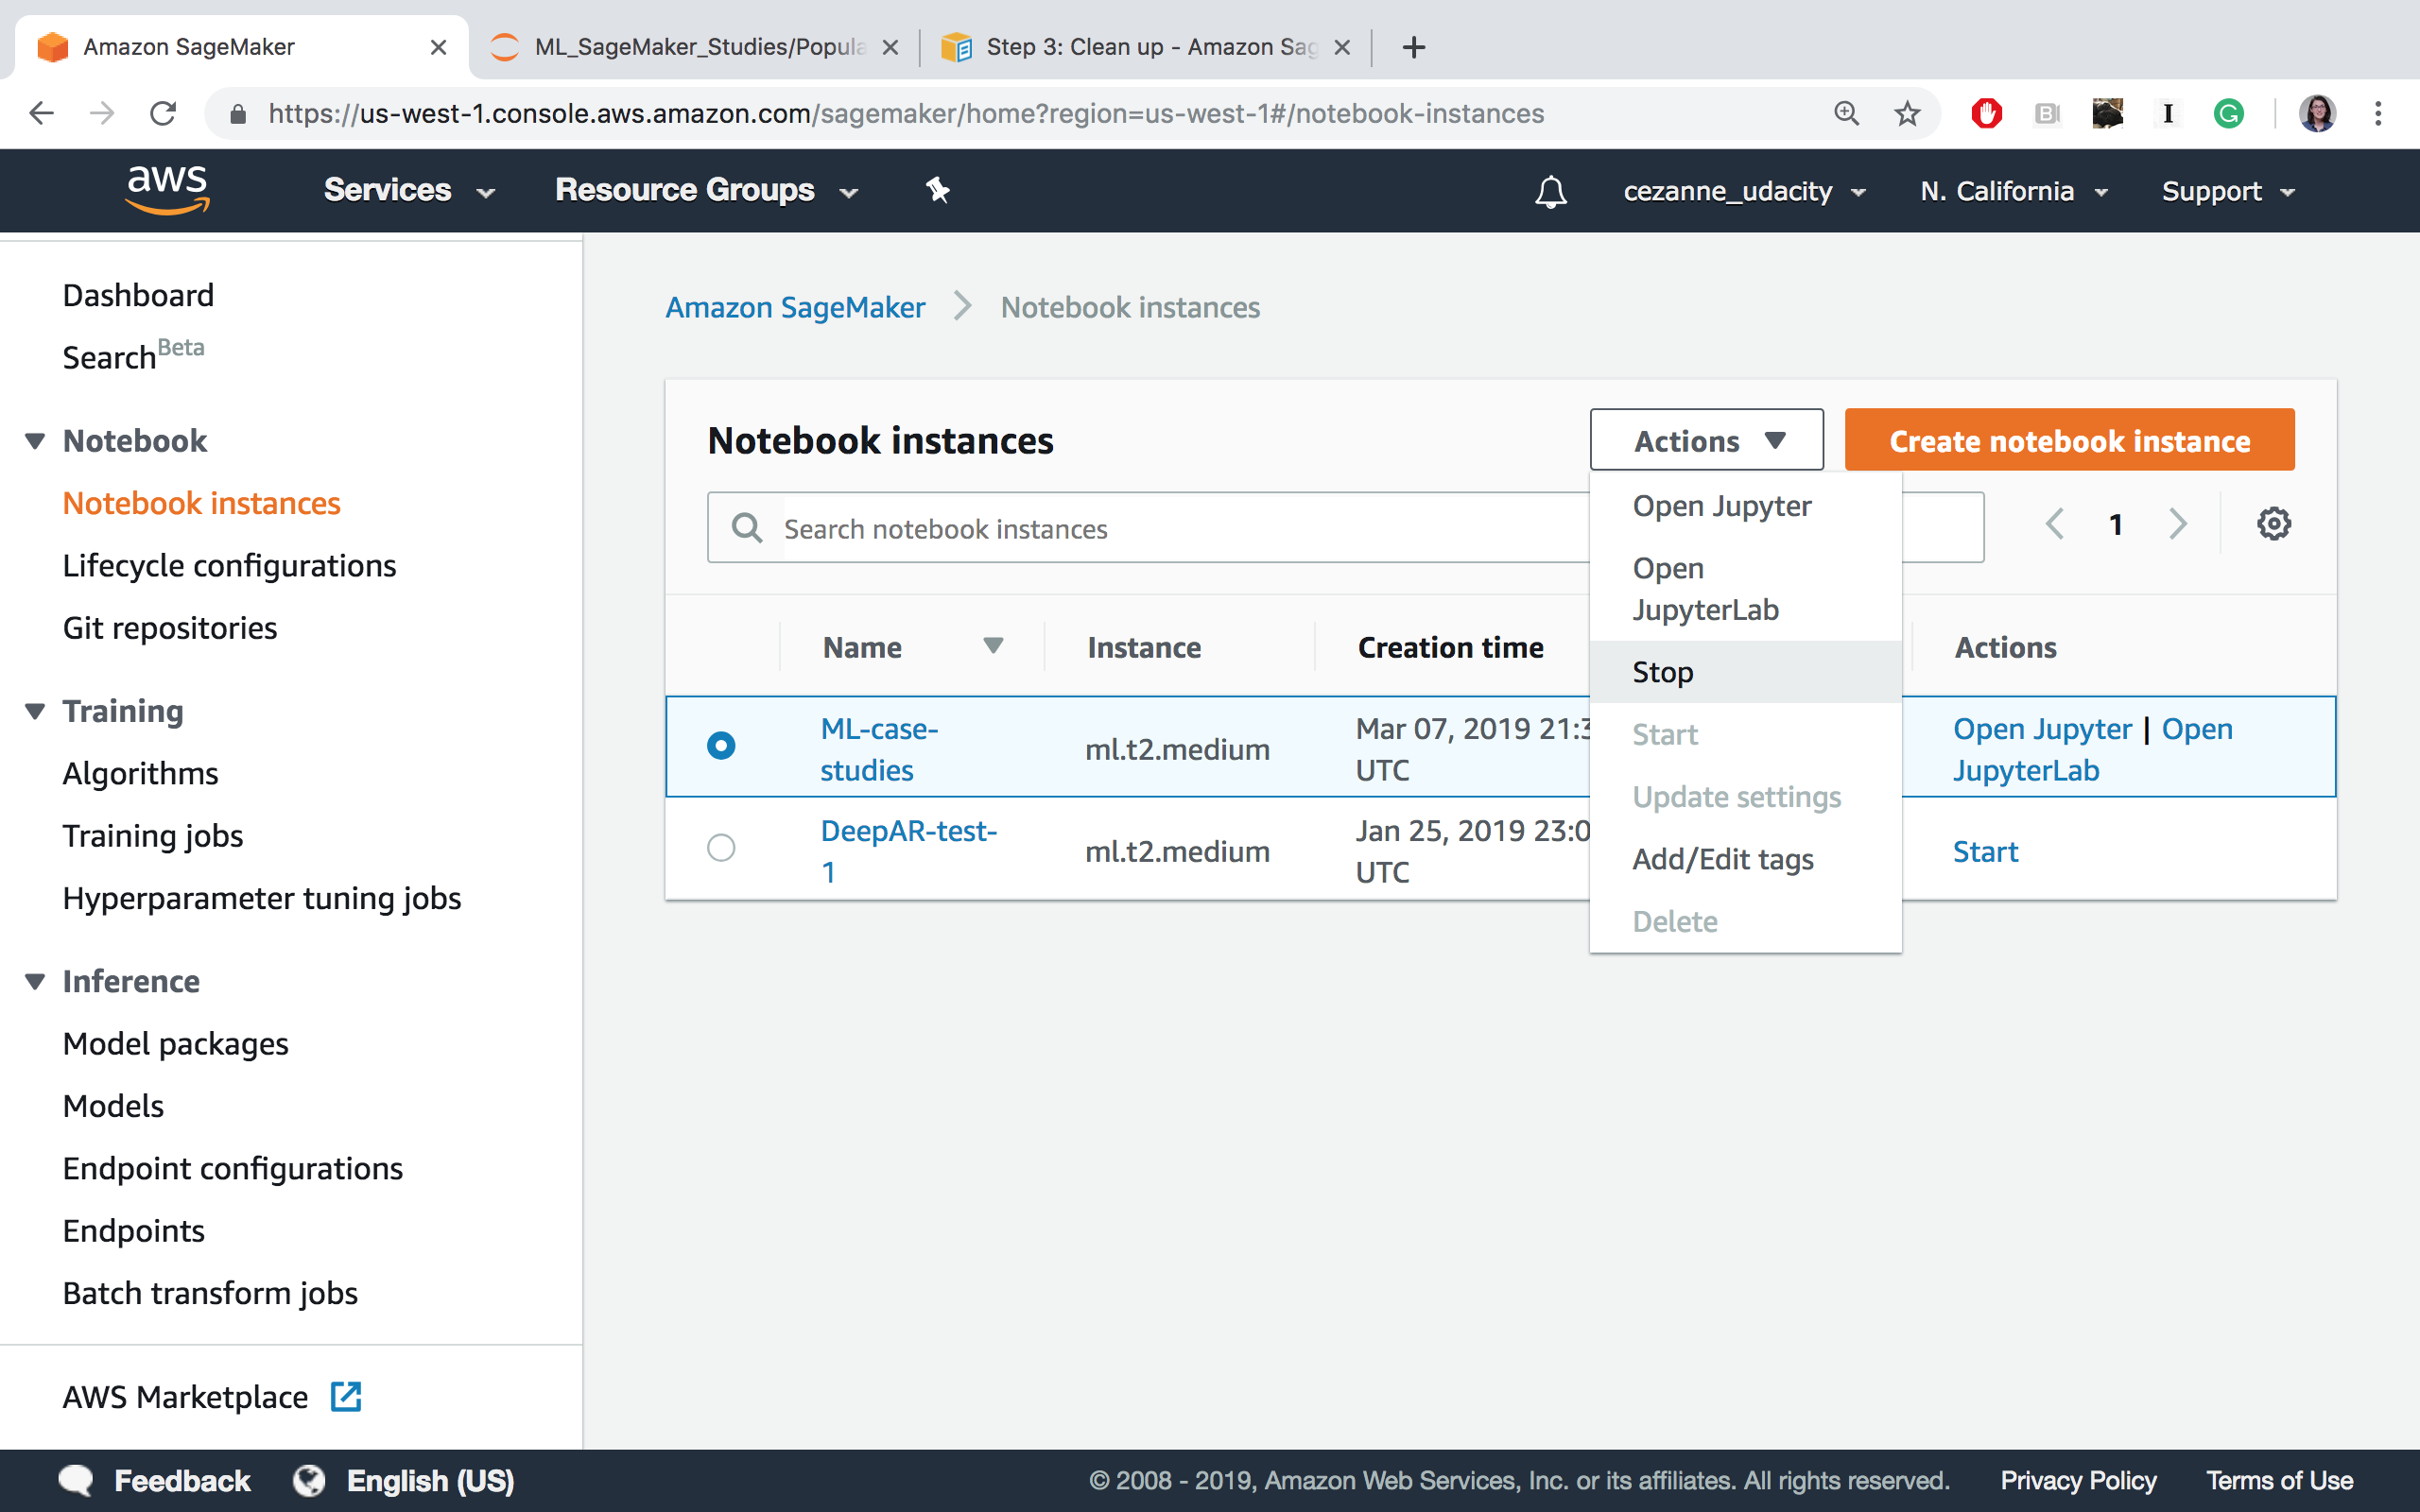Select the DeepAR-test-1 radio button
Screen dimensions: 2420x1512
721,848
